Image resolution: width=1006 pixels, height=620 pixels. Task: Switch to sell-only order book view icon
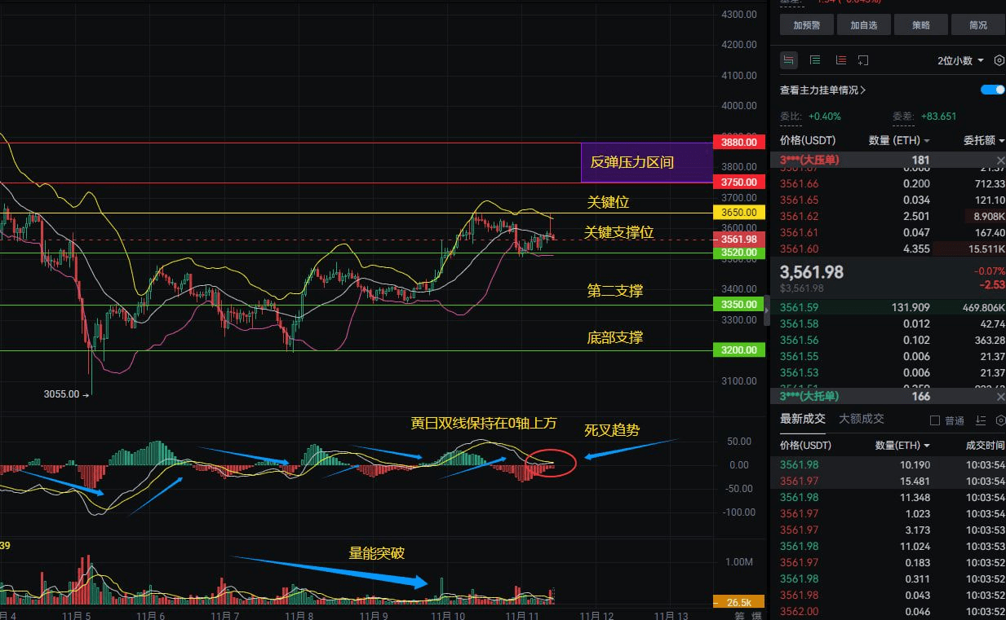pos(840,60)
